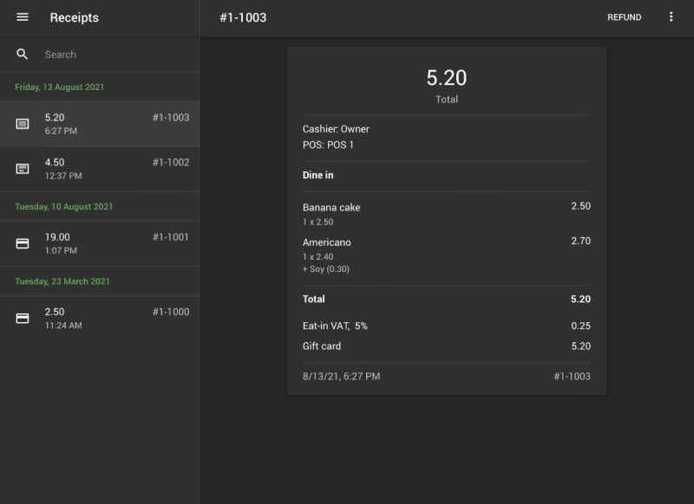Click the REFUND button
This screenshot has width=694, height=504.
625,17
